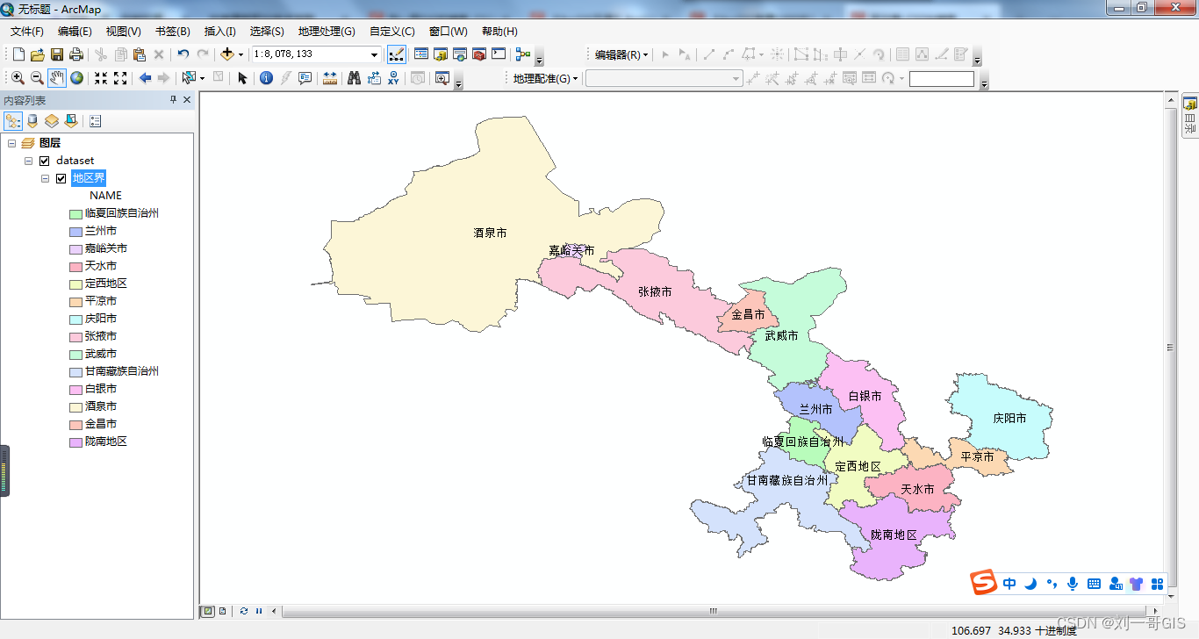The height and width of the screenshot is (639, 1199).
Task: Open the ArcToolbox window
Action: pyautogui.click(x=479, y=54)
